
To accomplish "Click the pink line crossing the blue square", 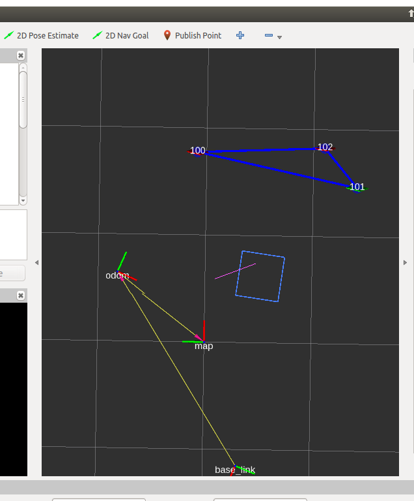I will coord(235,271).
